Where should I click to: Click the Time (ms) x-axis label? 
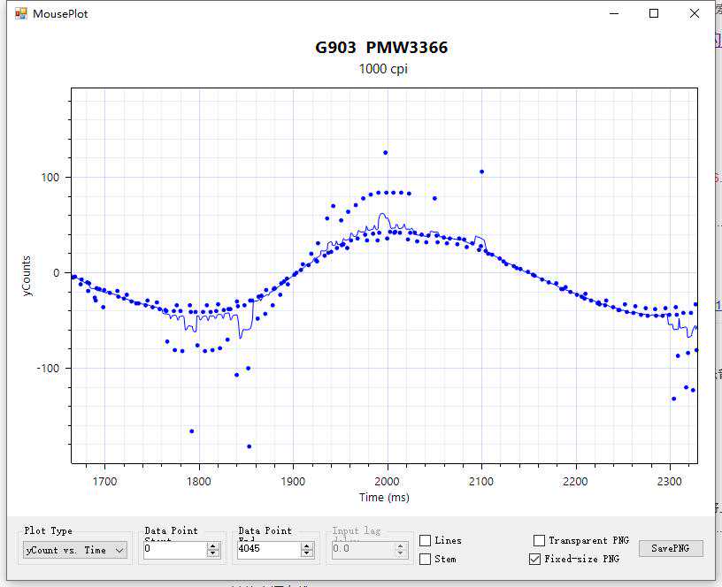384,497
